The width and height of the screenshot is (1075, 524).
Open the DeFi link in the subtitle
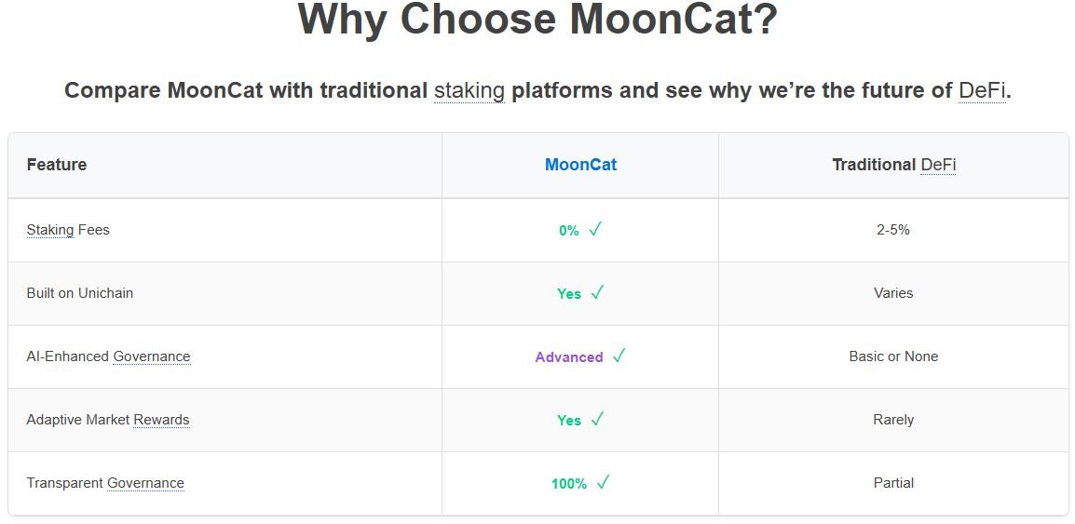click(x=982, y=90)
